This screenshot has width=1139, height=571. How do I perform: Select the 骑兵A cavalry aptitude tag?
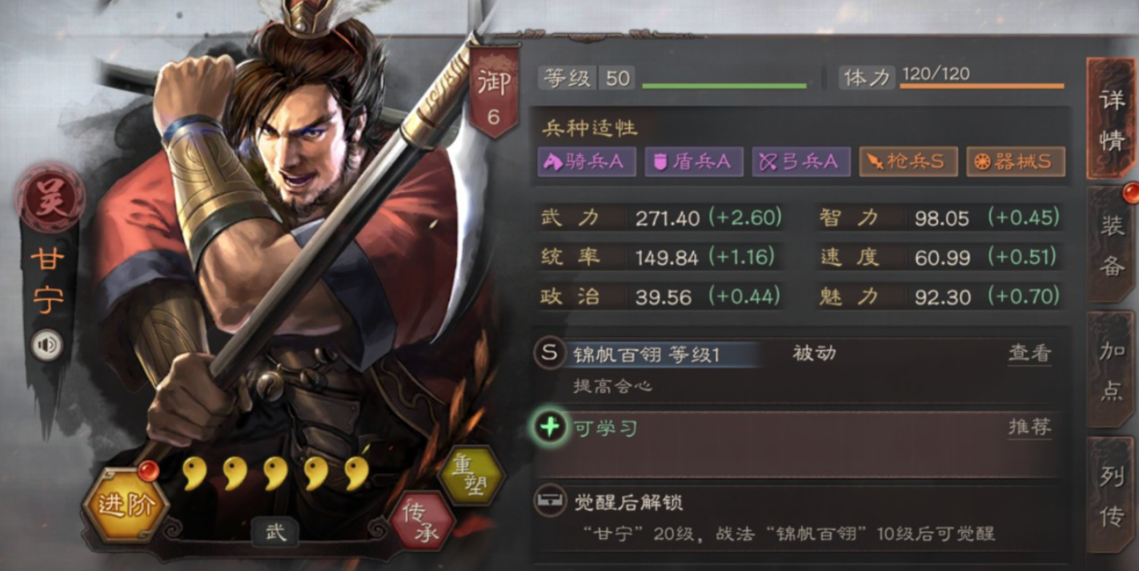(x=586, y=162)
